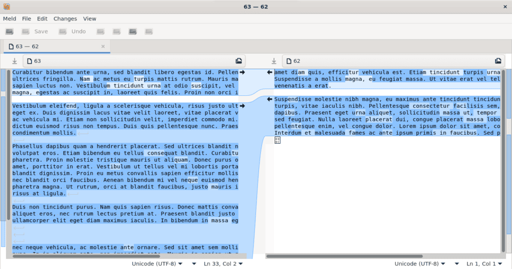Click line 'venenatis a erat.' in right pane
The width and height of the screenshot is (512, 269).
point(302,86)
